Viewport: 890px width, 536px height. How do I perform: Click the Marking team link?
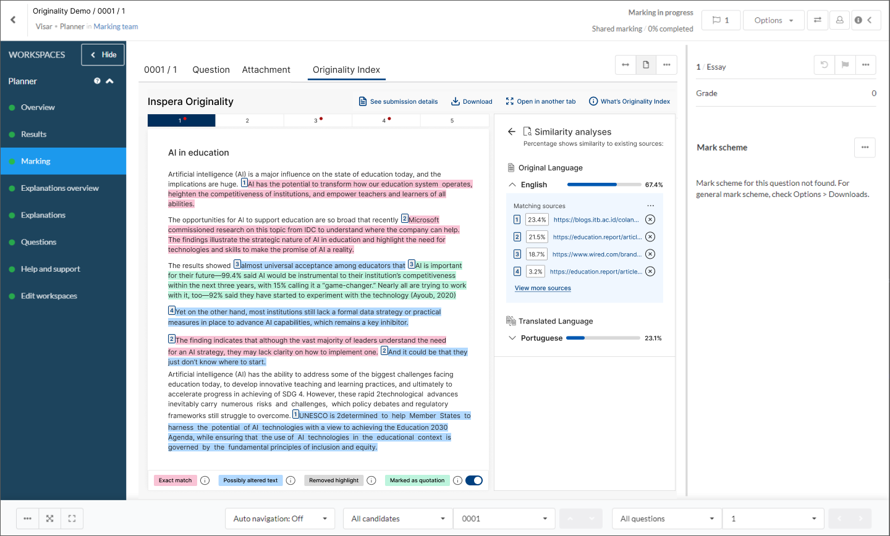coord(116,27)
